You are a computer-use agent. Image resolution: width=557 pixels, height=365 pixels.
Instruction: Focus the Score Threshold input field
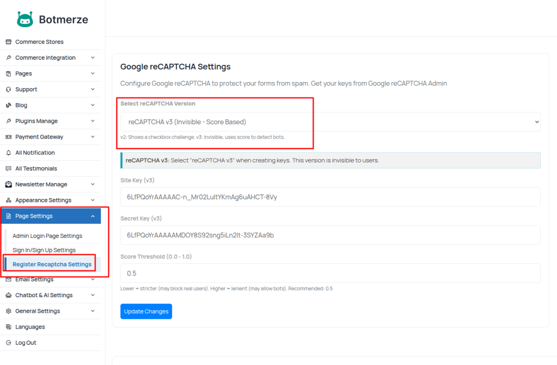click(x=330, y=273)
